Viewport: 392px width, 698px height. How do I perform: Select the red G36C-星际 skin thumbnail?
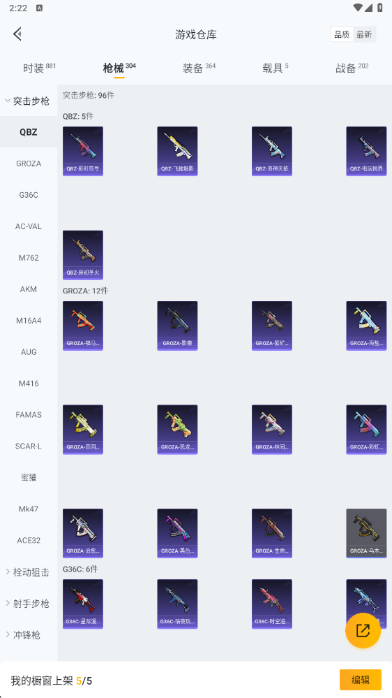[x=83, y=604]
